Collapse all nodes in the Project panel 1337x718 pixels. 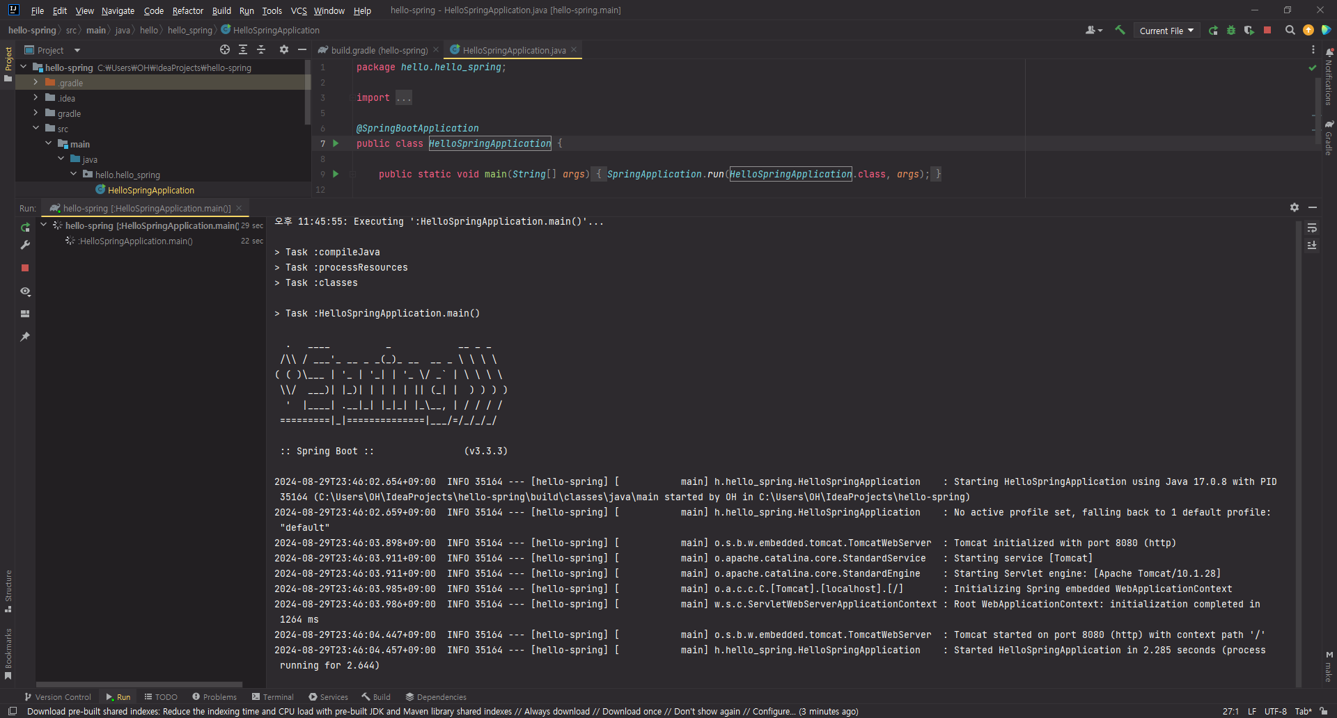261,49
